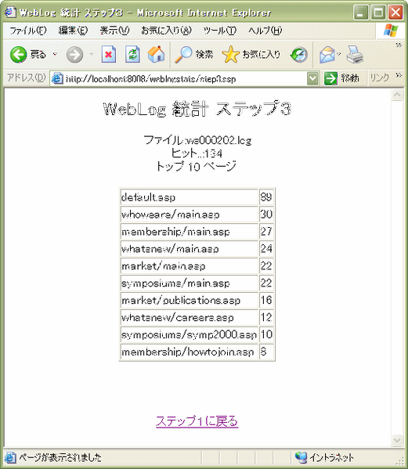Screen dimensions: 408x469
Task: Click the Stop loading page icon
Action: 109,54
